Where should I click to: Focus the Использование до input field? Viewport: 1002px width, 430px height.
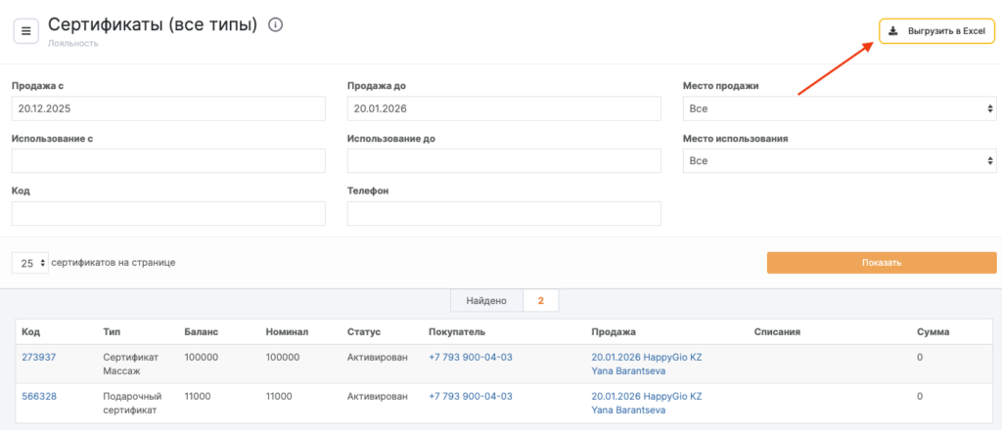pyautogui.click(x=504, y=160)
